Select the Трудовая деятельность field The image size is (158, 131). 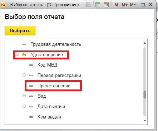coord(56,44)
